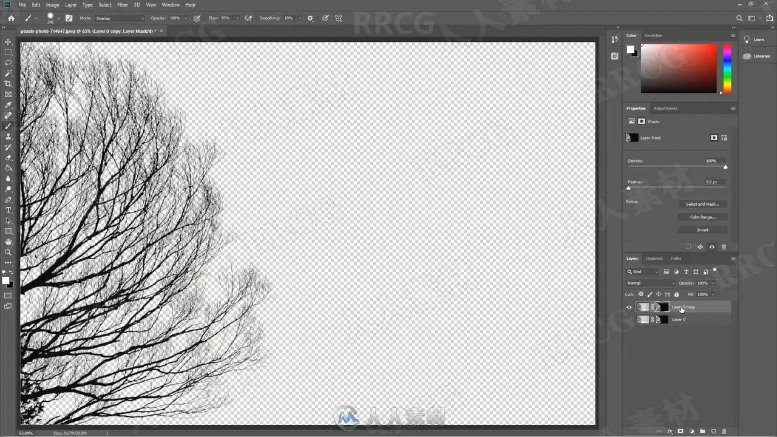The image size is (777, 437).
Task: Toggle visibility of Layer 0 copy
Action: pos(629,307)
